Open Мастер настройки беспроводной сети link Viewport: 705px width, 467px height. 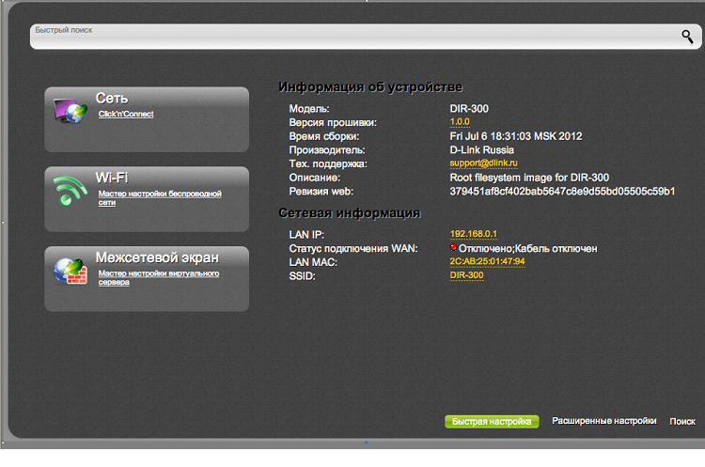pos(160,198)
